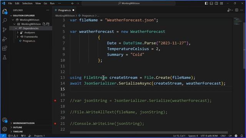Open the Customize Layout icon
Viewport: 246px width, 138px height.
coord(221,3)
